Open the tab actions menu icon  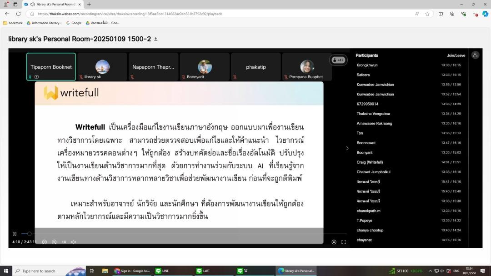pos(15,5)
